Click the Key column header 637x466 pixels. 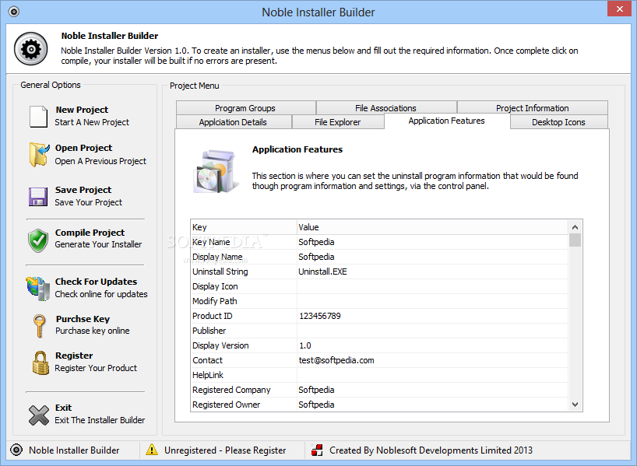pyautogui.click(x=244, y=227)
